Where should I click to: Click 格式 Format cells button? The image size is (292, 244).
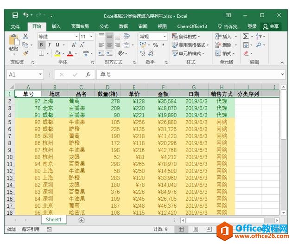pyautogui.click(x=225, y=53)
